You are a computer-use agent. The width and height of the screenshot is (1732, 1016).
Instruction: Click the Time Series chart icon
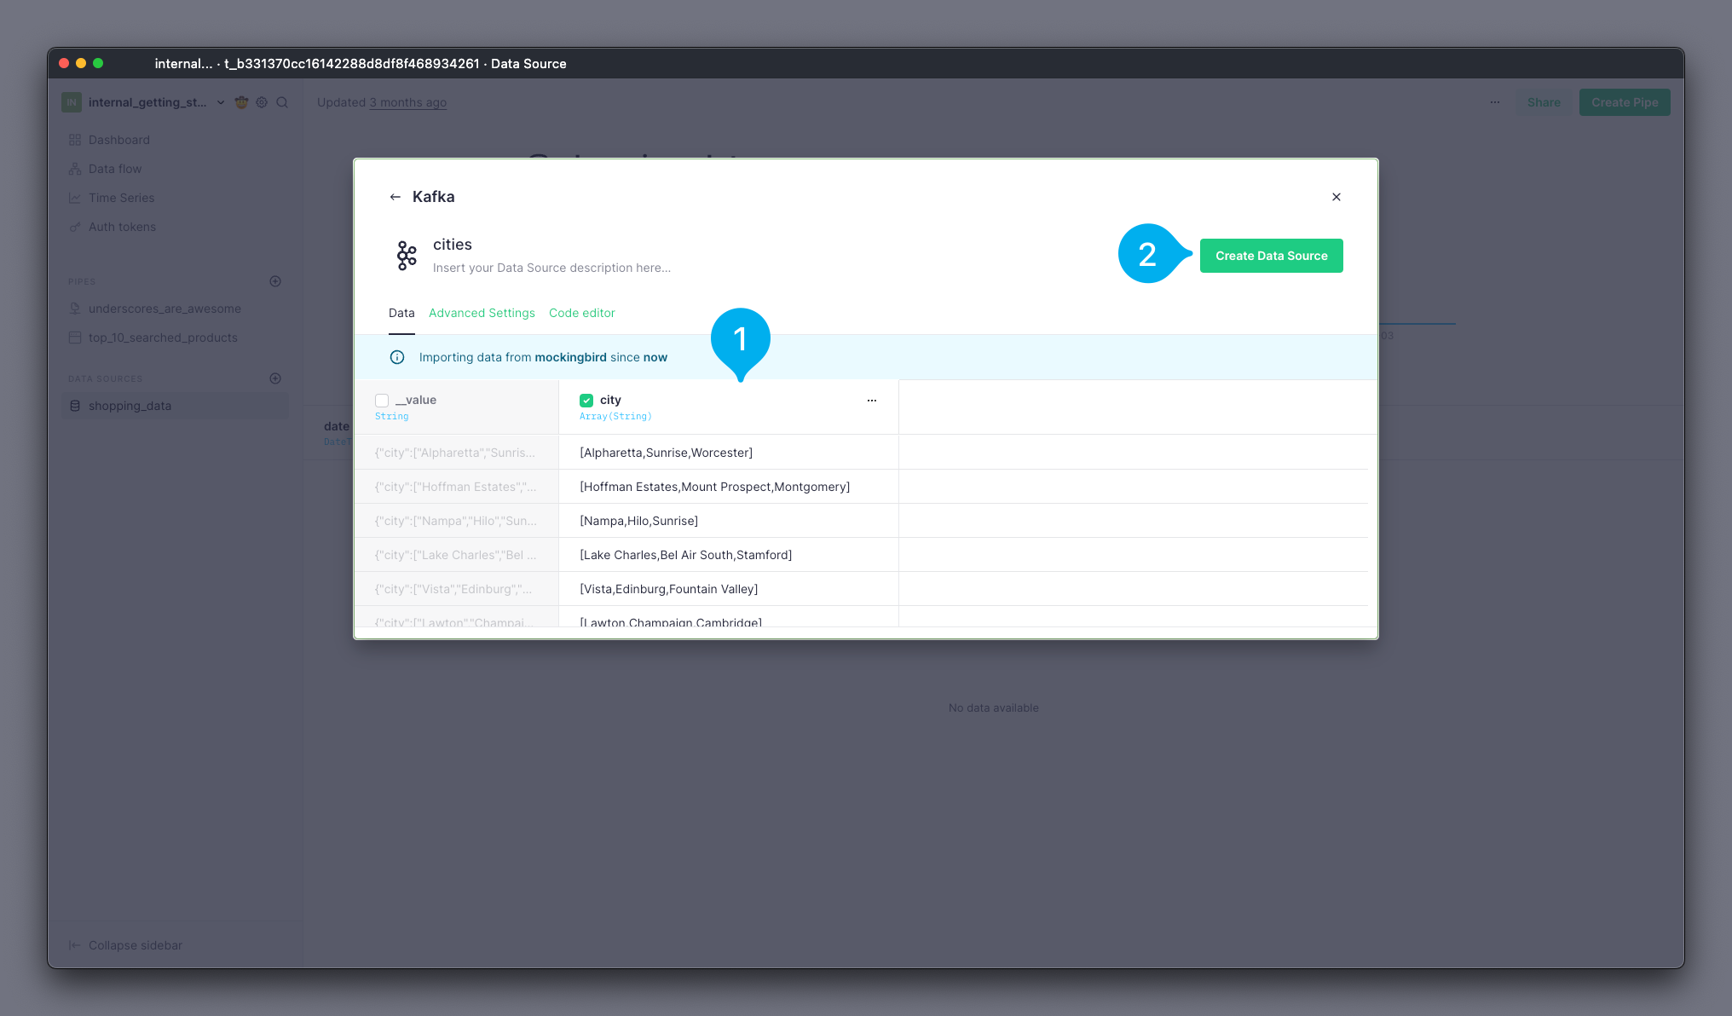[x=75, y=198]
